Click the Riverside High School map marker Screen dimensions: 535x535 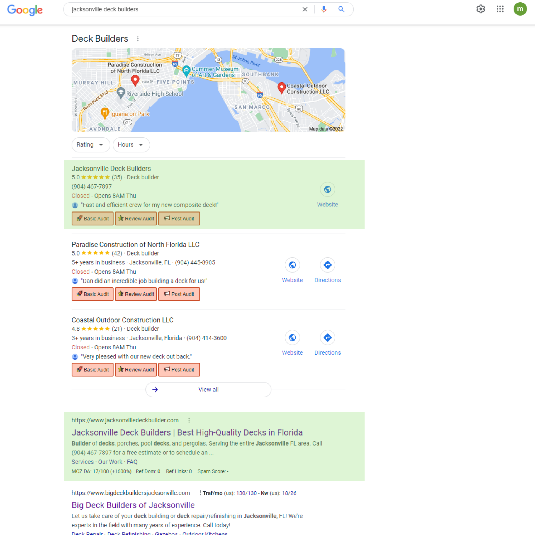tap(121, 93)
